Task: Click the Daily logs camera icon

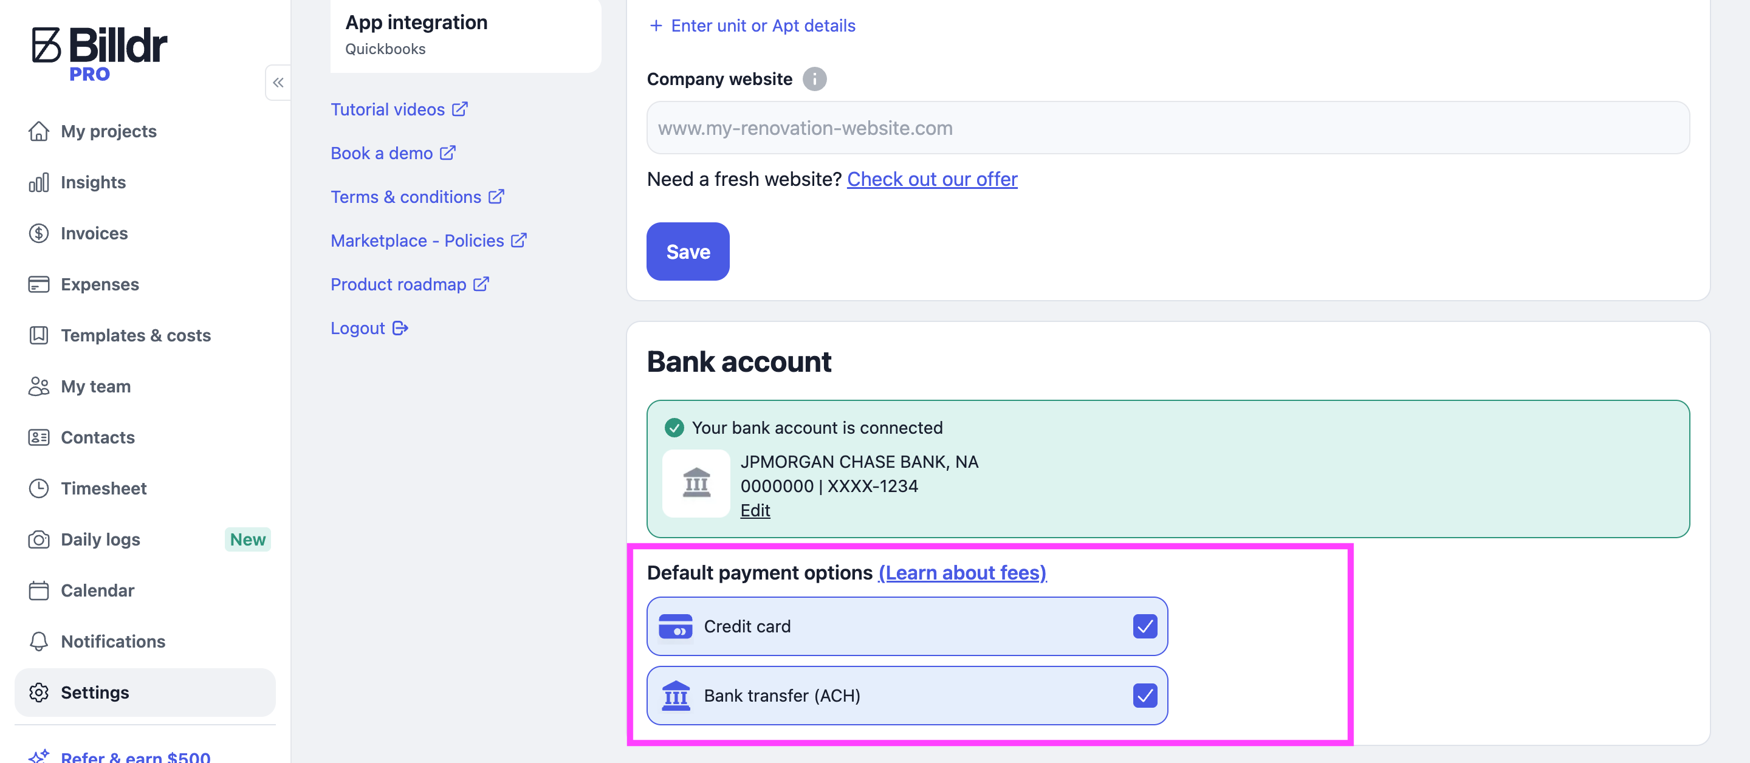Action: (39, 539)
